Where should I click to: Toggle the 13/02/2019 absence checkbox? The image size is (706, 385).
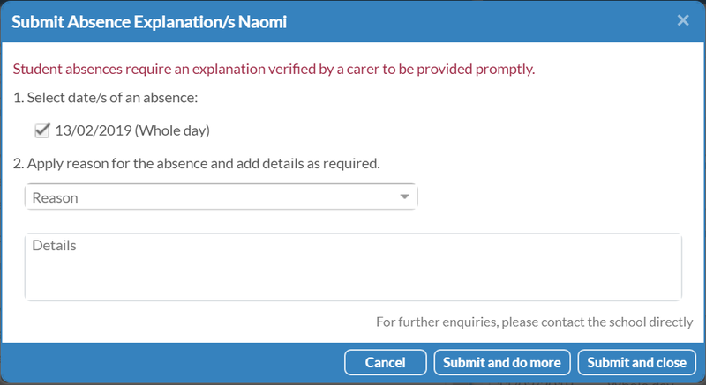click(41, 130)
